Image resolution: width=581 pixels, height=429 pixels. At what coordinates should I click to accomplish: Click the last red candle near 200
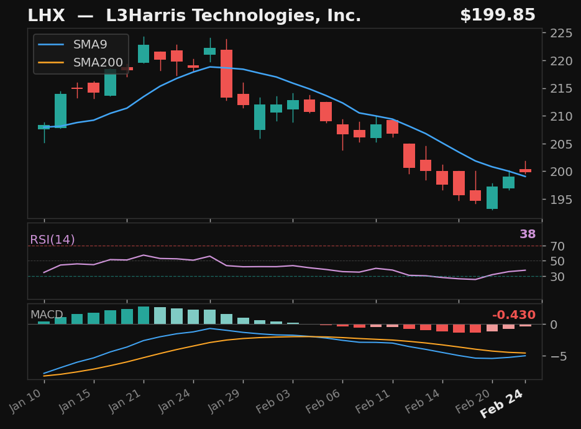pos(526,170)
